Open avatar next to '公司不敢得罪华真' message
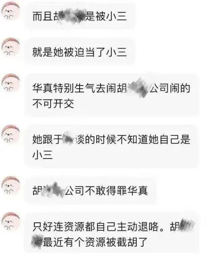 (x=10, y=185)
